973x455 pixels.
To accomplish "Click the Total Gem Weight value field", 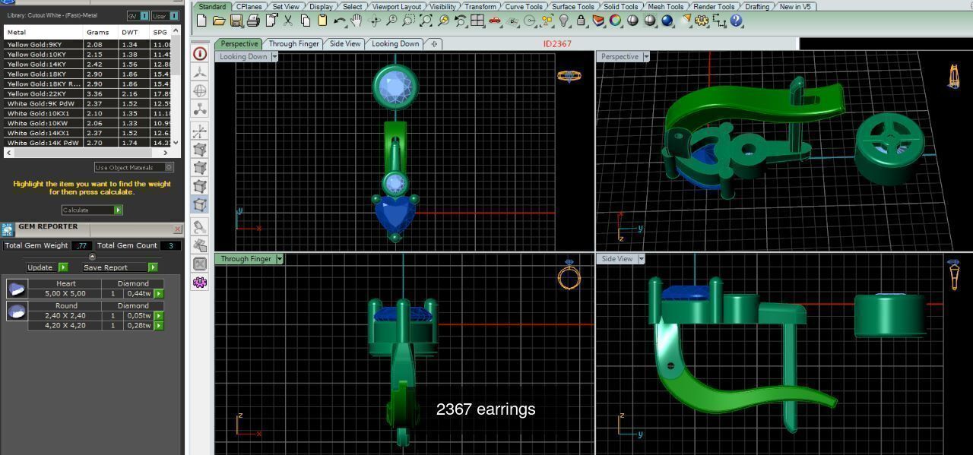I will coord(81,245).
